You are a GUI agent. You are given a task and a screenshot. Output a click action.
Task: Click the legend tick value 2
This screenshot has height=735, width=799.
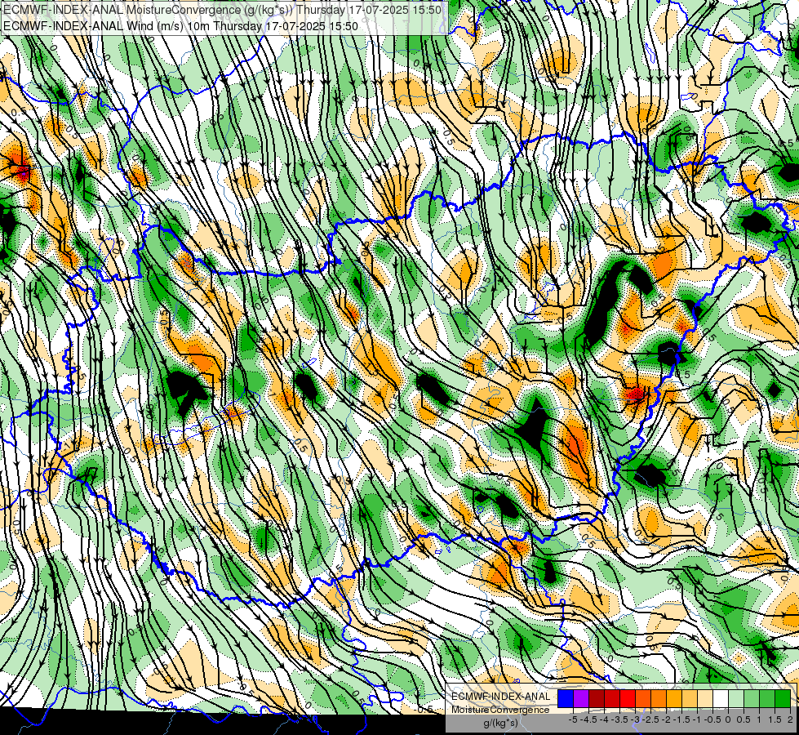(x=790, y=719)
